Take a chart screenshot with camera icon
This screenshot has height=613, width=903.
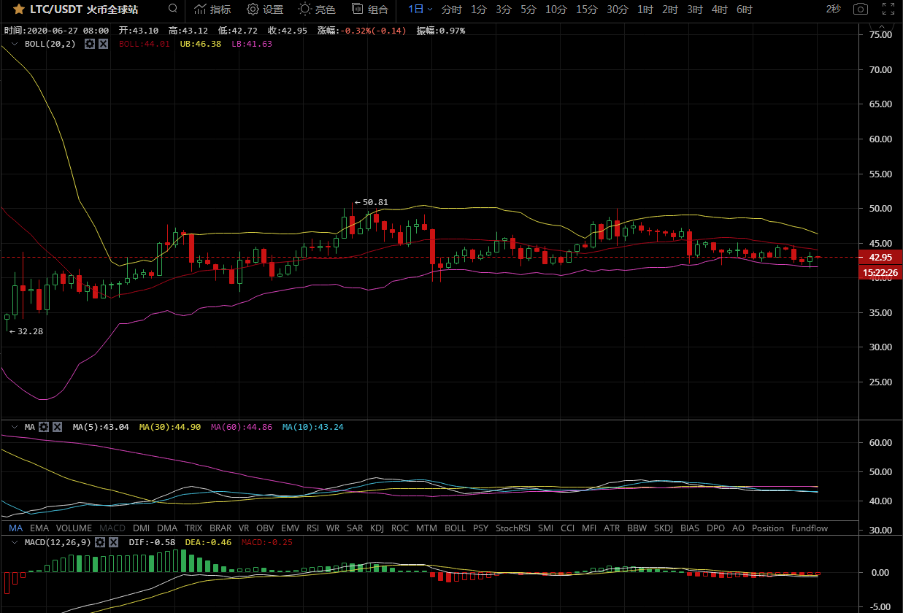[x=861, y=9]
